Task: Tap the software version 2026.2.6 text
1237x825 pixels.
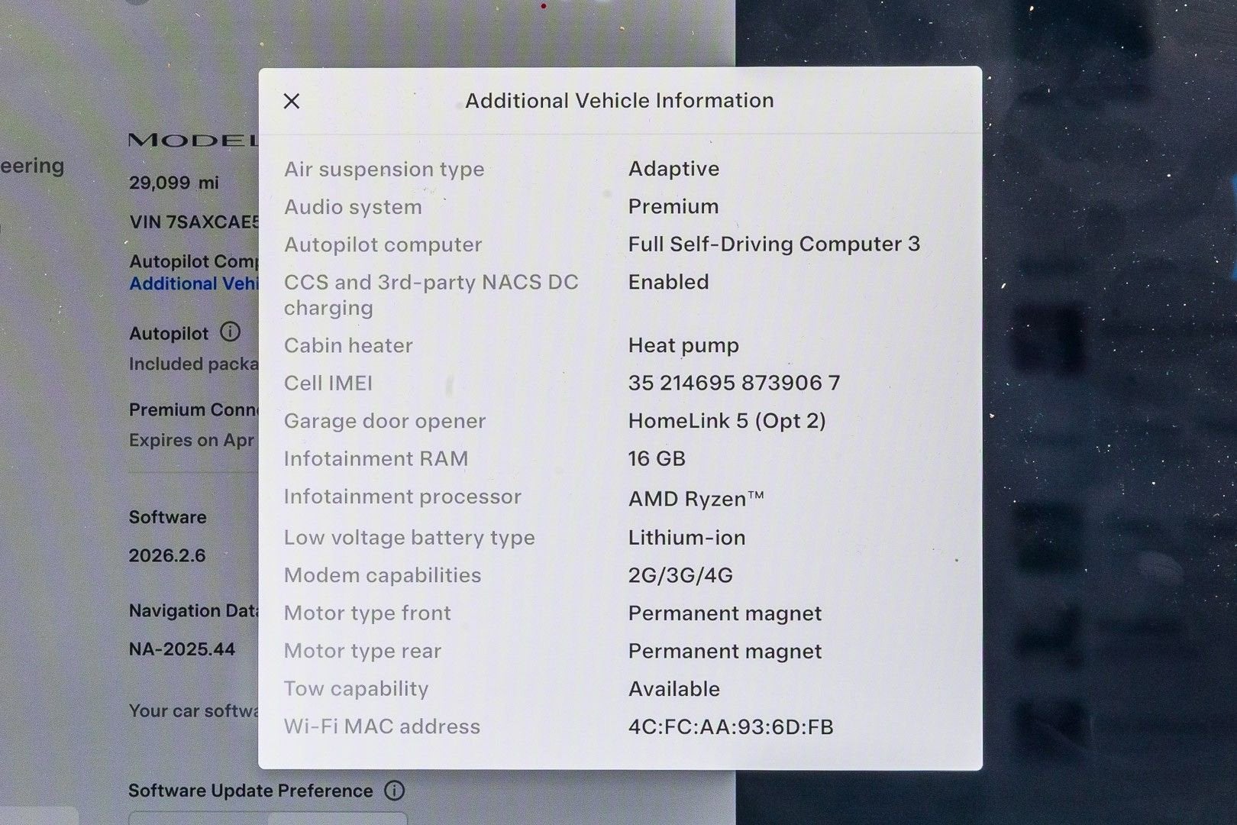Action: click(166, 555)
